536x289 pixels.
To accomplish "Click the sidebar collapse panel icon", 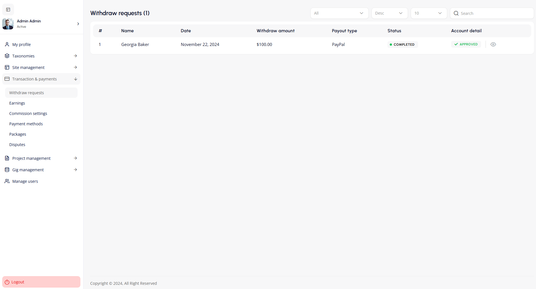I will click(x=8, y=10).
